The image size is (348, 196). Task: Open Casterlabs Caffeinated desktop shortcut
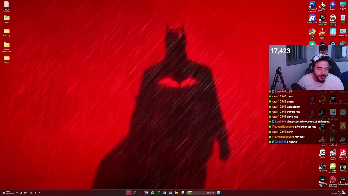(333, 182)
